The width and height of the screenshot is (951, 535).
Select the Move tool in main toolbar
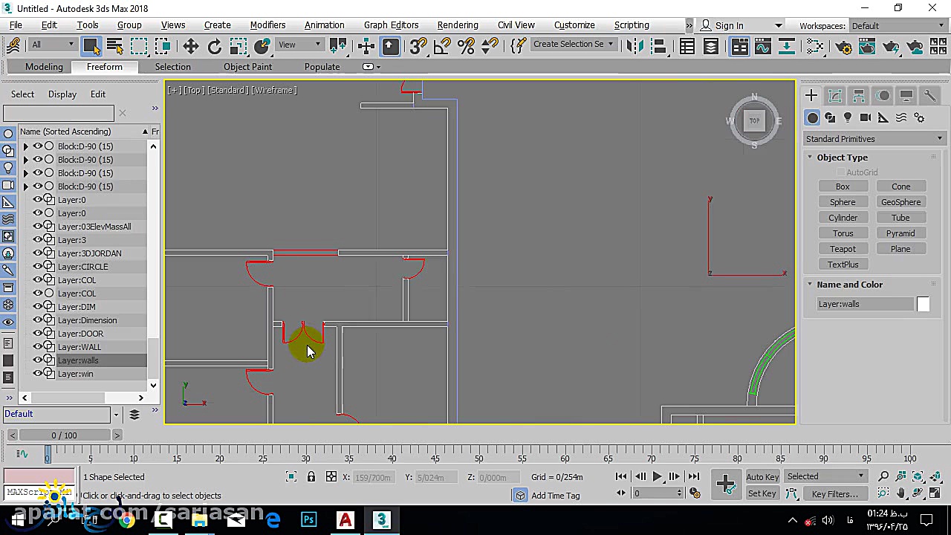point(190,47)
